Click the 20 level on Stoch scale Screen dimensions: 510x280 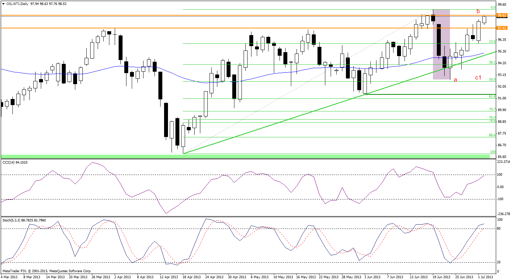click(x=499, y=262)
